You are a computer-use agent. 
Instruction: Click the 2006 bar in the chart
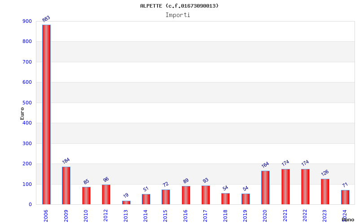pos(47,115)
